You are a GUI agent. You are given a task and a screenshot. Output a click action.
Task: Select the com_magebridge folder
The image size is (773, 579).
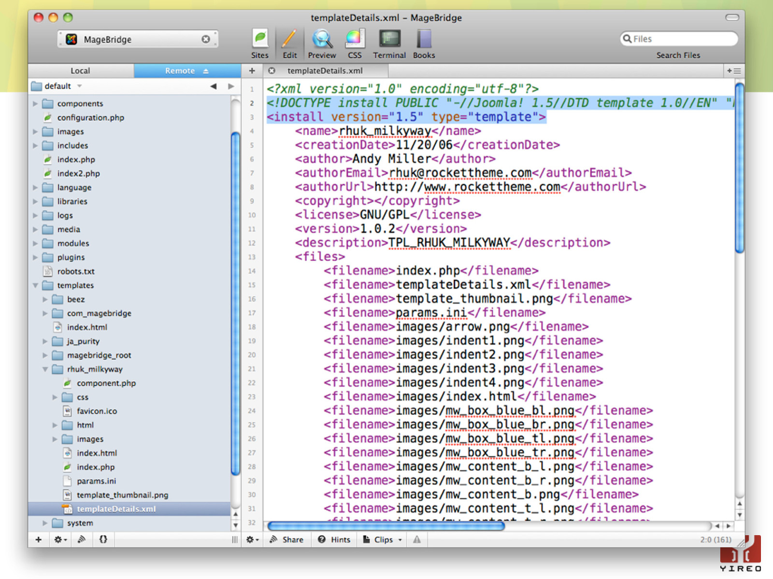click(x=99, y=313)
